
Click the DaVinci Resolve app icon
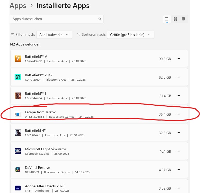pyautogui.click(x=18, y=170)
